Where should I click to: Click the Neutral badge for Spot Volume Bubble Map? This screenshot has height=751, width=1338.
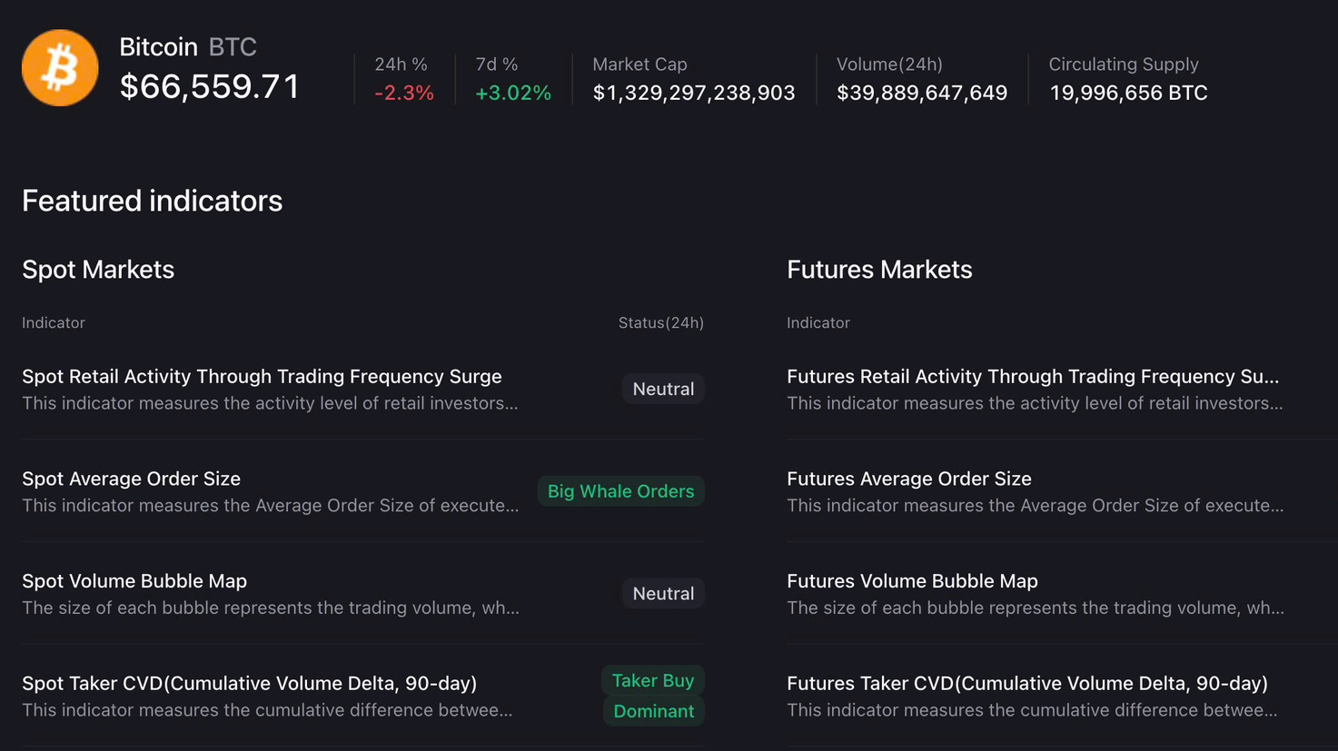663,594
